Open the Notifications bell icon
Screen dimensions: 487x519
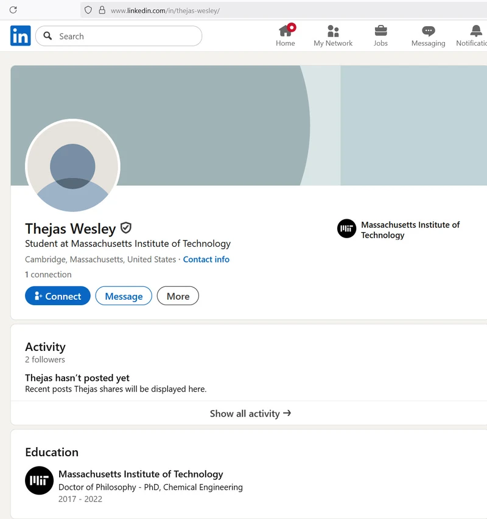476,31
